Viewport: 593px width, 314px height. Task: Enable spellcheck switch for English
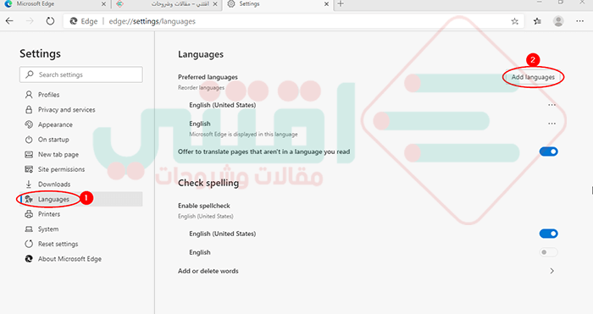[x=548, y=252]
